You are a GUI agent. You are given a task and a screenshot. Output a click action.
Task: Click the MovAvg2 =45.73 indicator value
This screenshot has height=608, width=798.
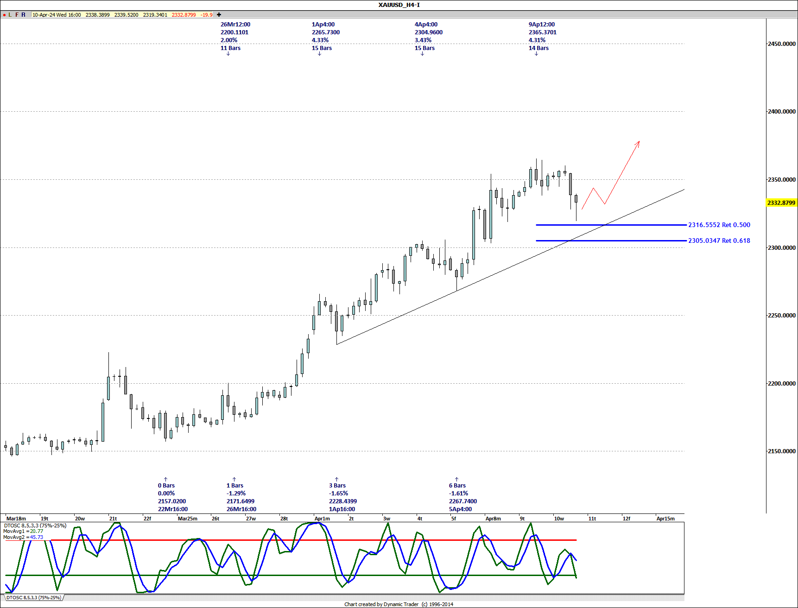click(23, 538)
